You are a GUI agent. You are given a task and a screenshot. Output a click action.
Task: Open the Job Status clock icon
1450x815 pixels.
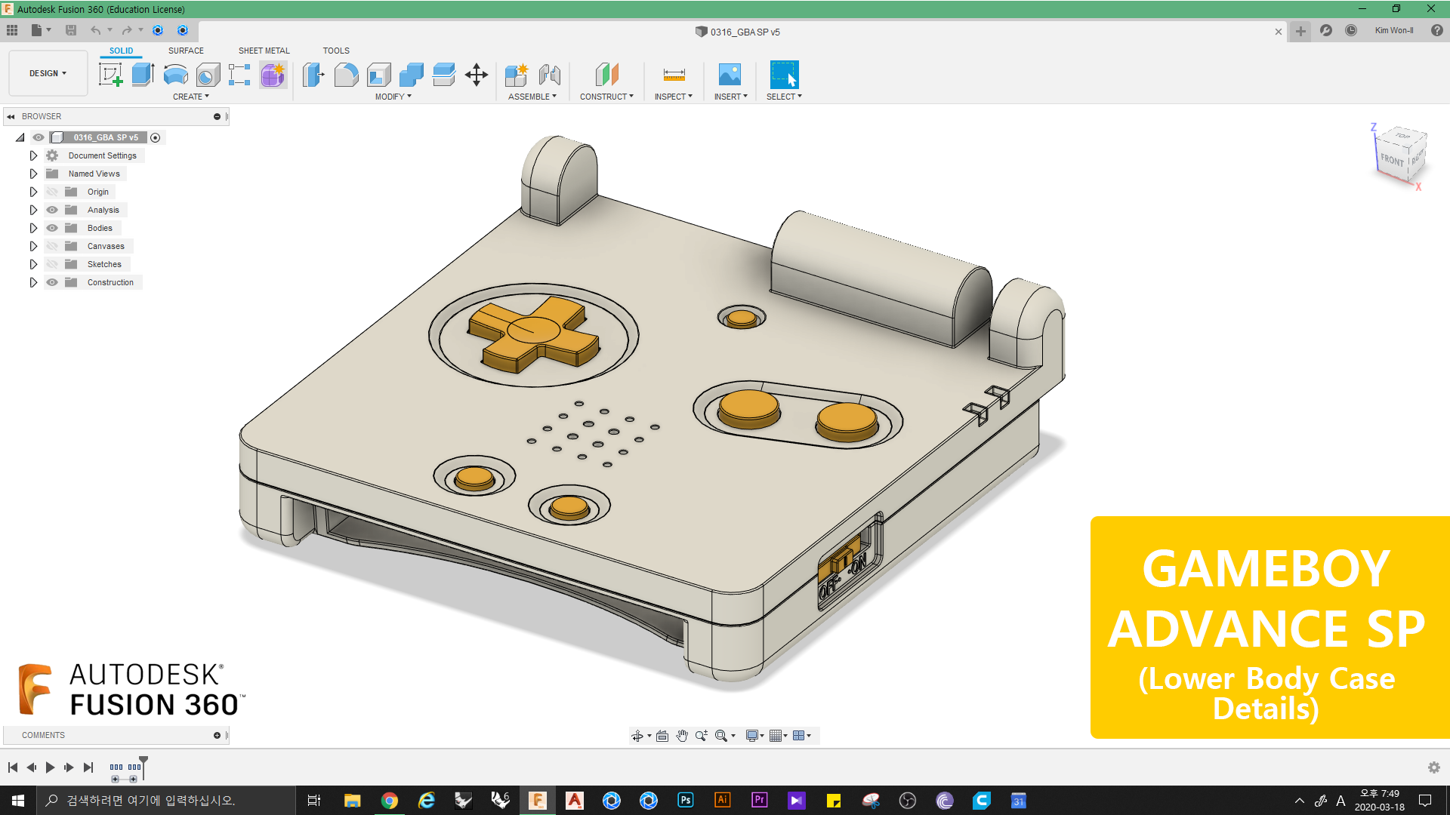pyautogui.click(x=1351, y=30)
